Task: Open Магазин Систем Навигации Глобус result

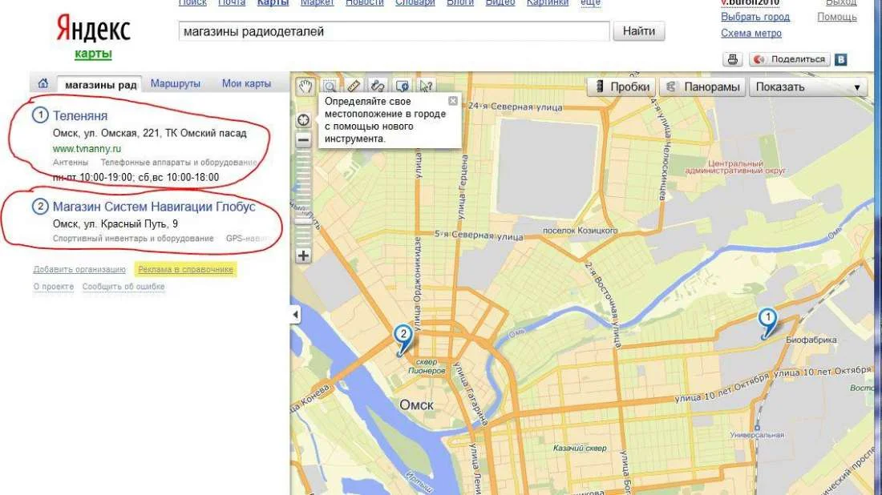Action: [x=154, y=207]
